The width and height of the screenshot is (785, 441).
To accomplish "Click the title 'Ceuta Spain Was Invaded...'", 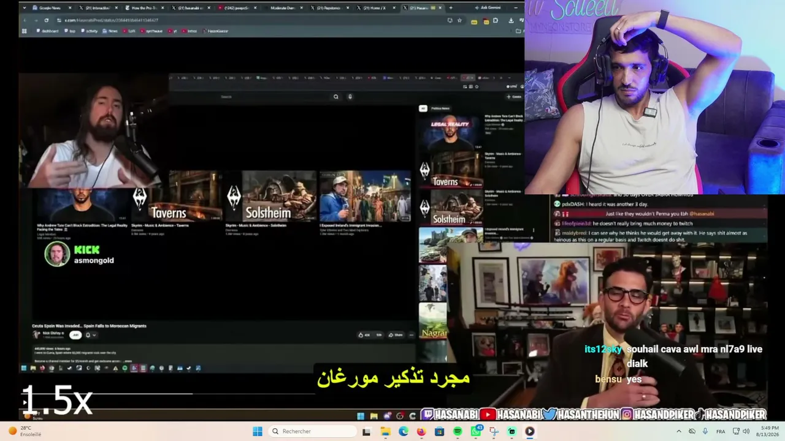I will (89, 326).
